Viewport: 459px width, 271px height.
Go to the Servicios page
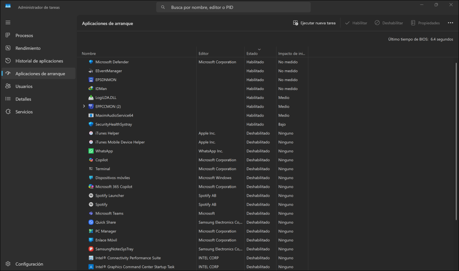pos(24,112)
